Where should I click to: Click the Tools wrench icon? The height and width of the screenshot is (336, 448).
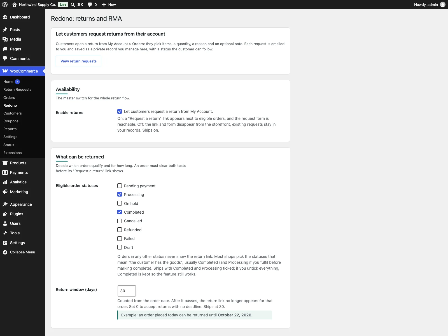(5, 233)
